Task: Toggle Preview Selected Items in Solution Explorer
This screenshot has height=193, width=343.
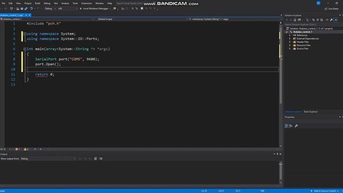Action: coord(335,20)
